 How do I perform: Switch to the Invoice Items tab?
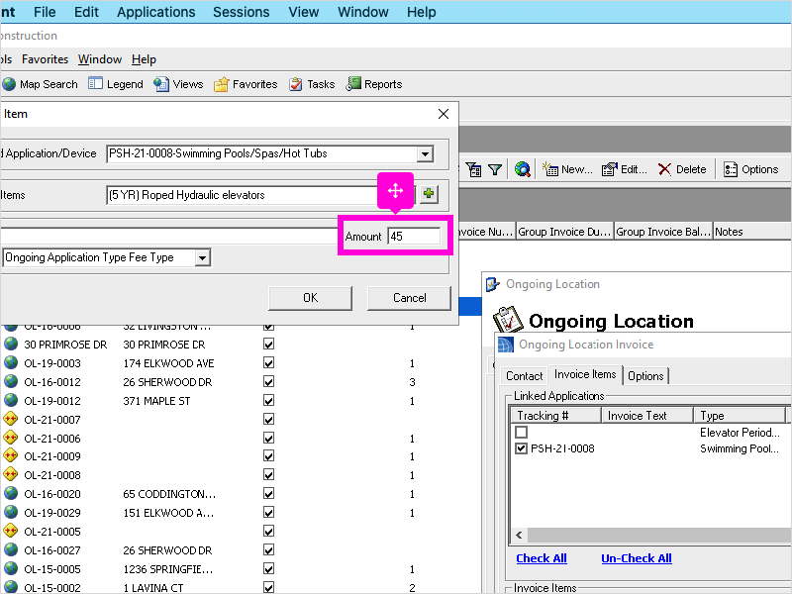click(585, 374)
